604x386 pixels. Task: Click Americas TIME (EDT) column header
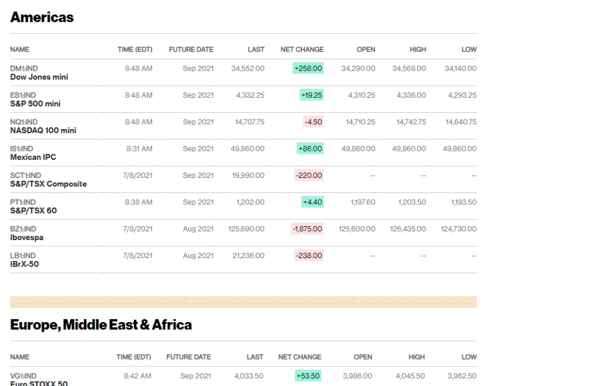click(x=135, y=49)
